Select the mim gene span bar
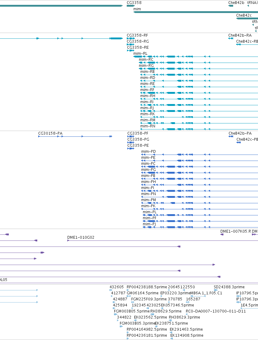Screen dimensions: 258x340 tap(196, 12)
